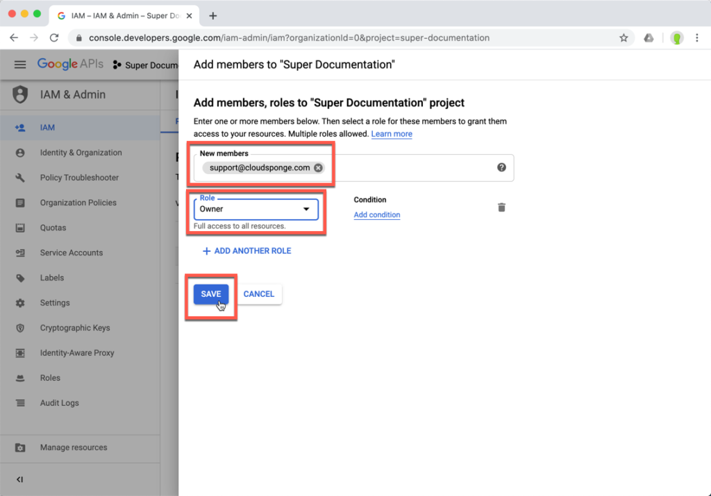Click the Add condition link
711x496 pixels.
[377, 215]
